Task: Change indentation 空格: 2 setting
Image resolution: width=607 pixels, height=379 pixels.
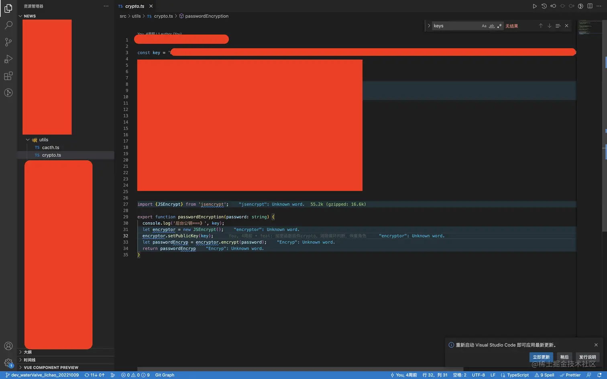Action: point(460,375)
